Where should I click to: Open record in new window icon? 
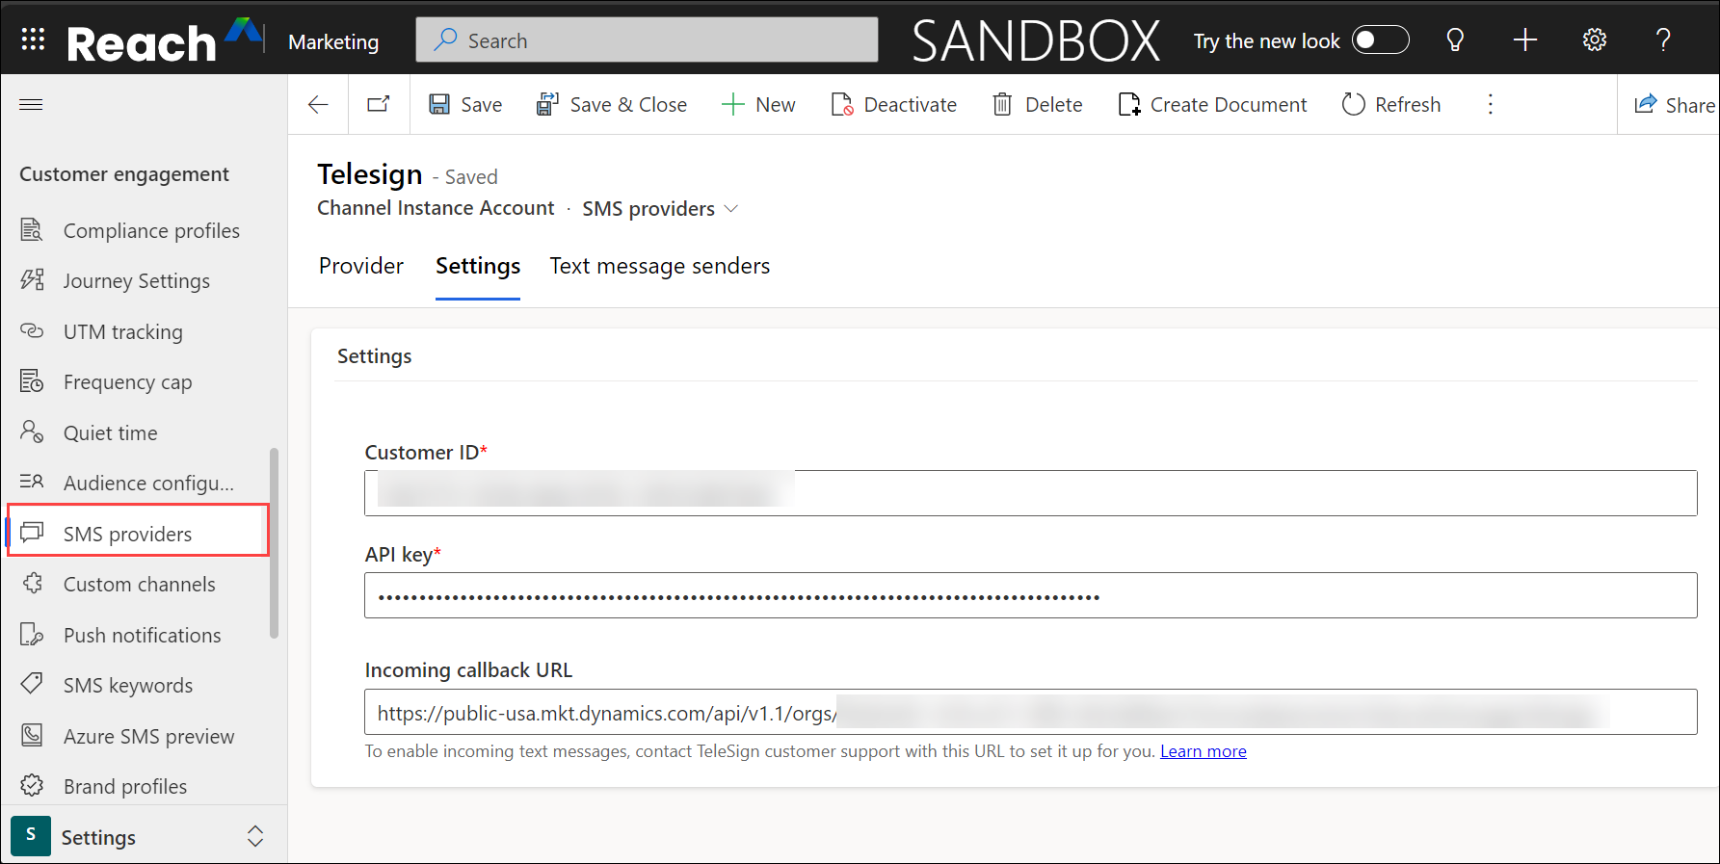point(379,105)
